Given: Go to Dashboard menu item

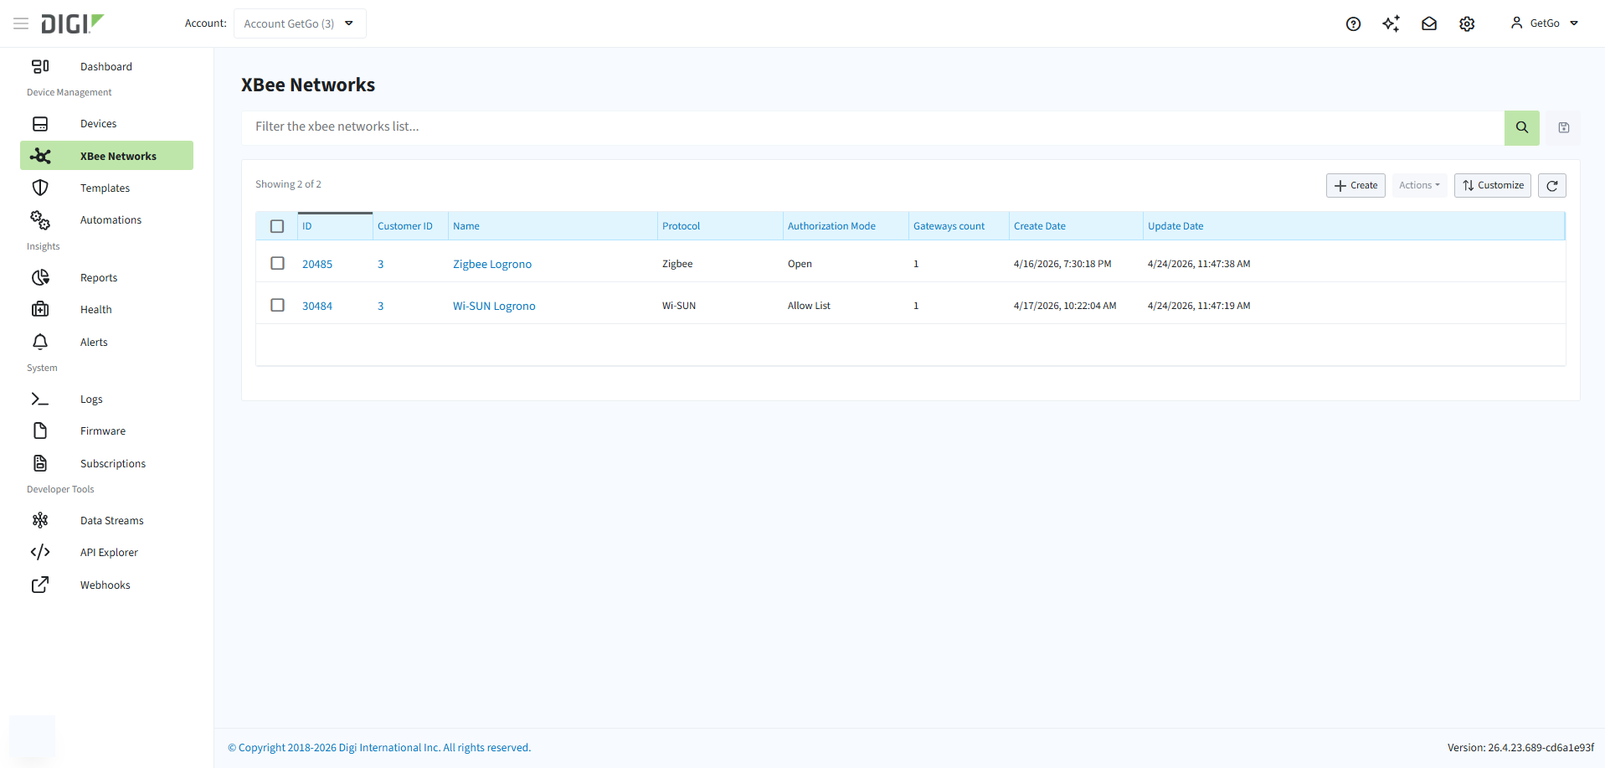Looking at the screenshot, I should click(x=106, y=66).
